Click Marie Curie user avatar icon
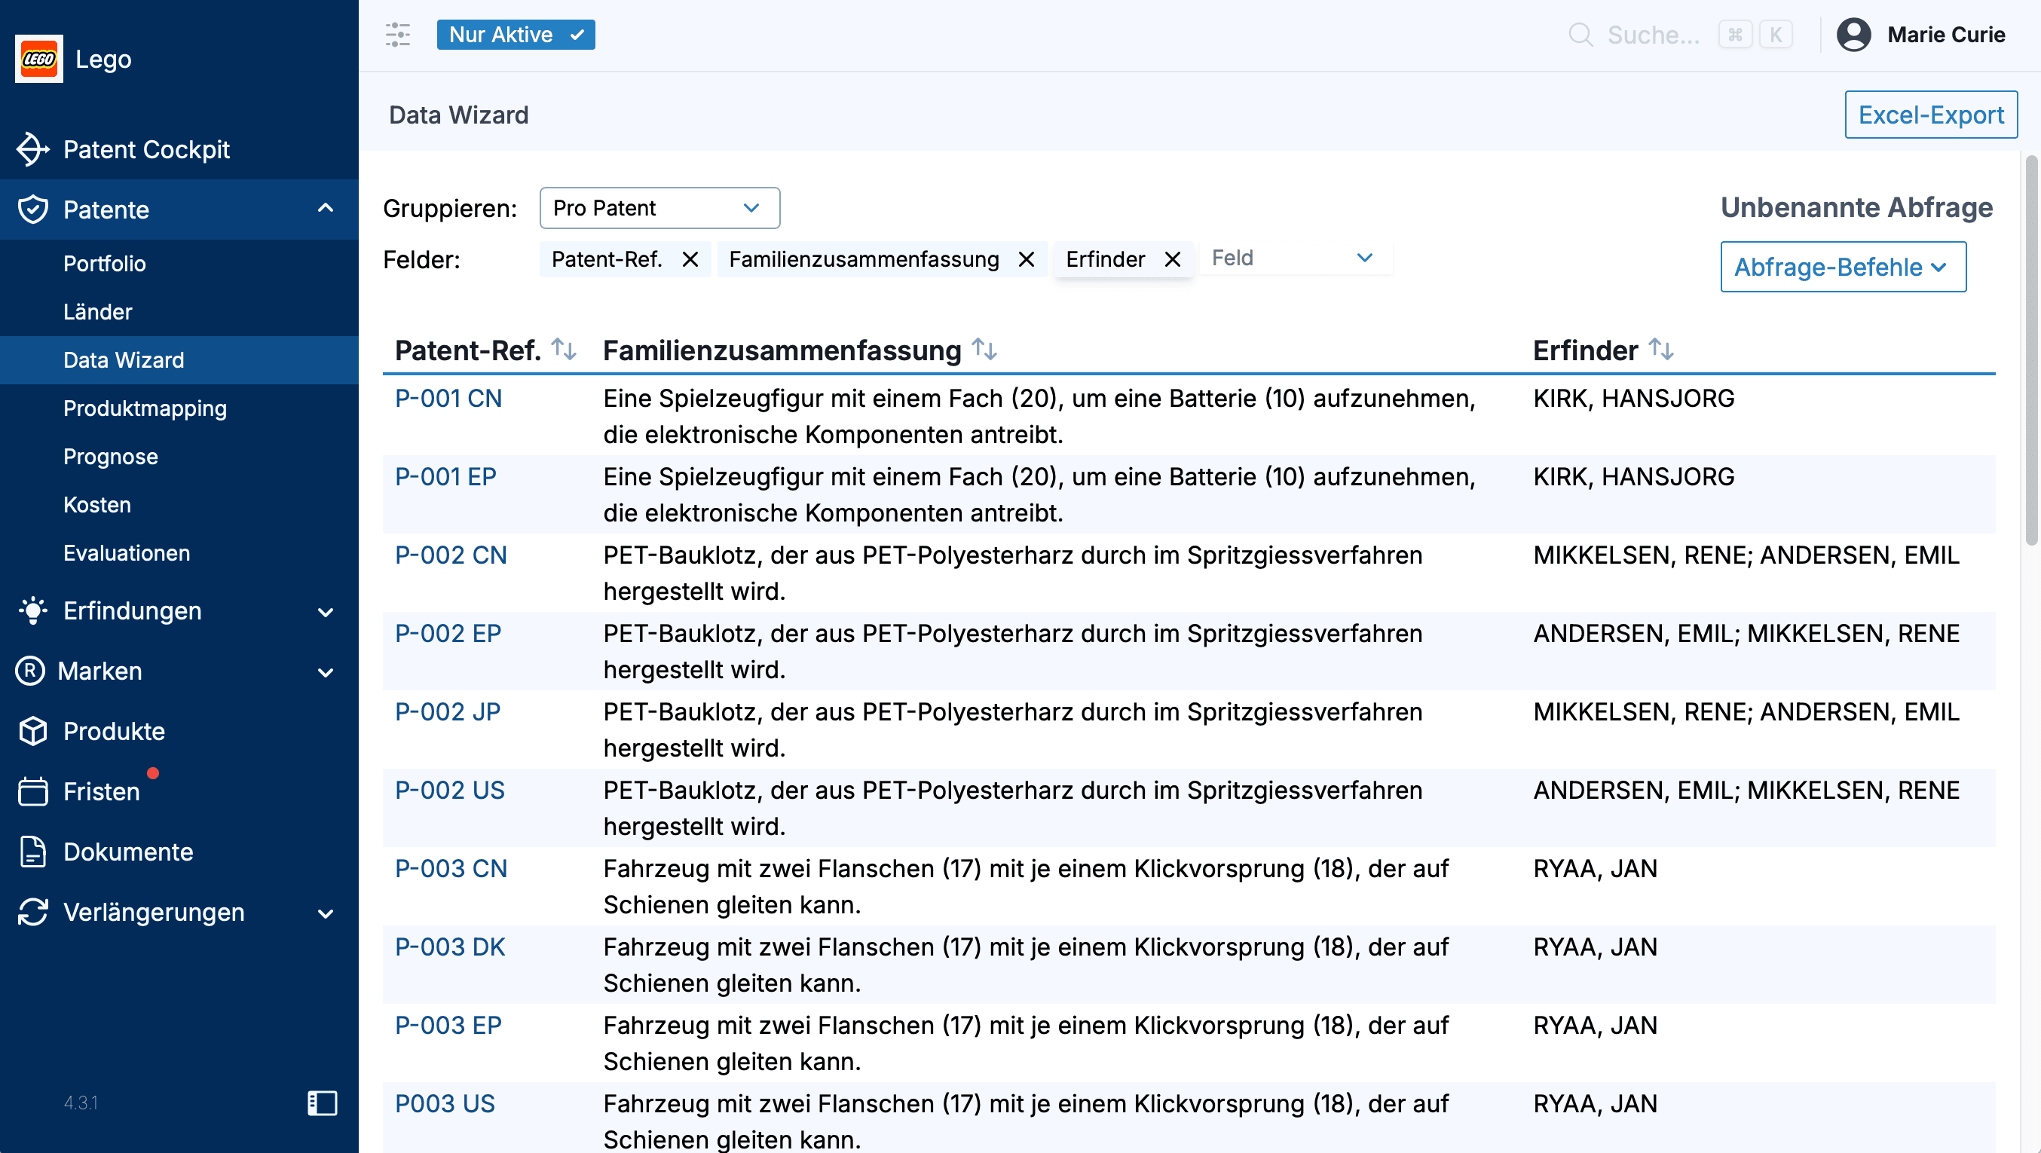2041x1153 pixels. (x=1853, y=35)
